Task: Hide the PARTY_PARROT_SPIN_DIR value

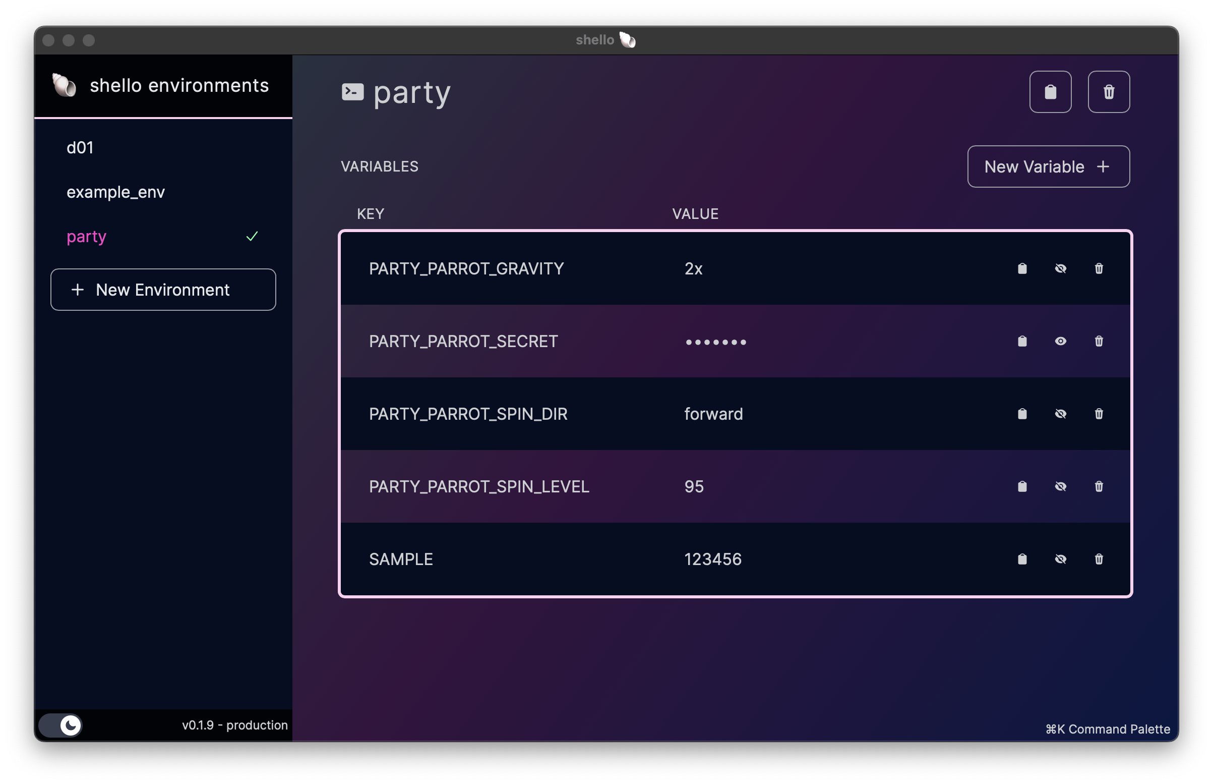Action: click(1061, 414)
